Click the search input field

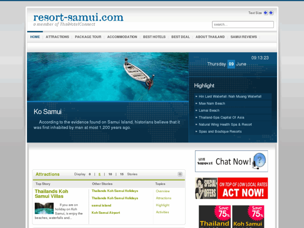(243, 24)
